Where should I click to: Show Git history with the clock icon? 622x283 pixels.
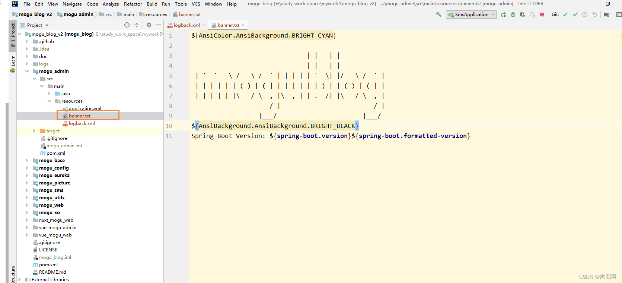(585, 15)
